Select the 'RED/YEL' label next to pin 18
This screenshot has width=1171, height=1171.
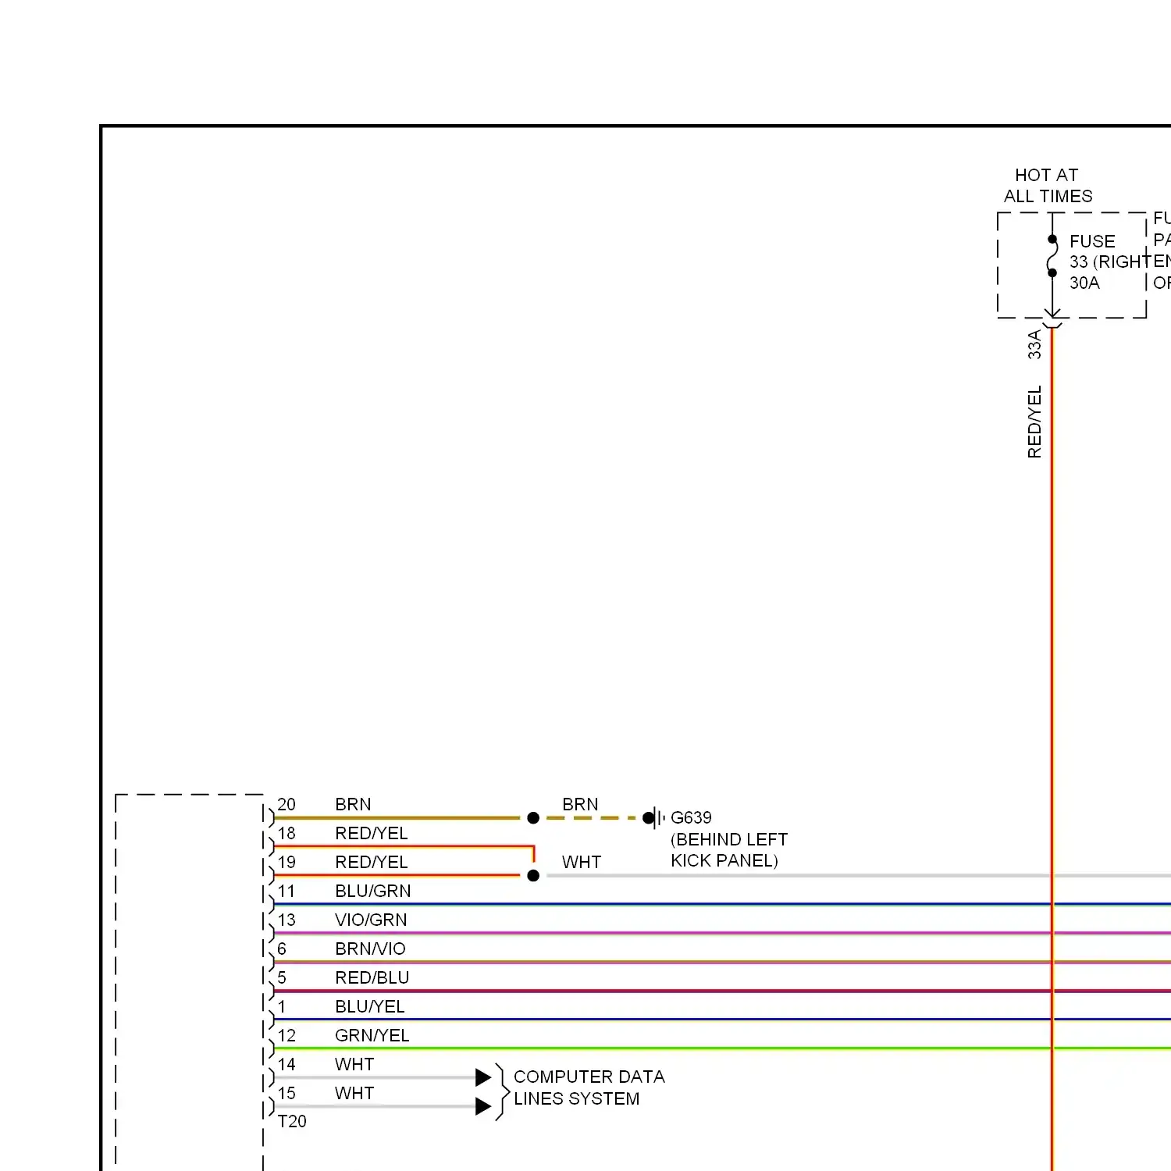[372, 833]
